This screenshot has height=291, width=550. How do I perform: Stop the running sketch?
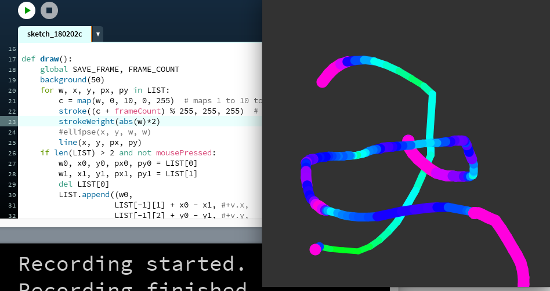pyautogui.click(x=49, y=10)
